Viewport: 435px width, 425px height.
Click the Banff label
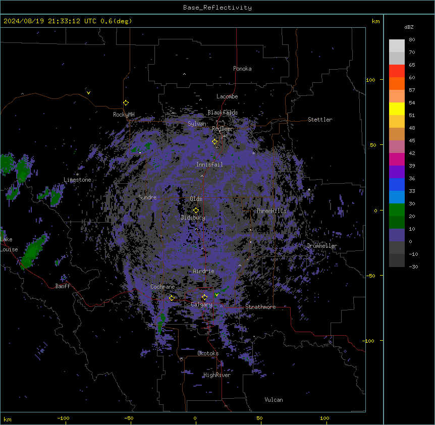(63, 286)
